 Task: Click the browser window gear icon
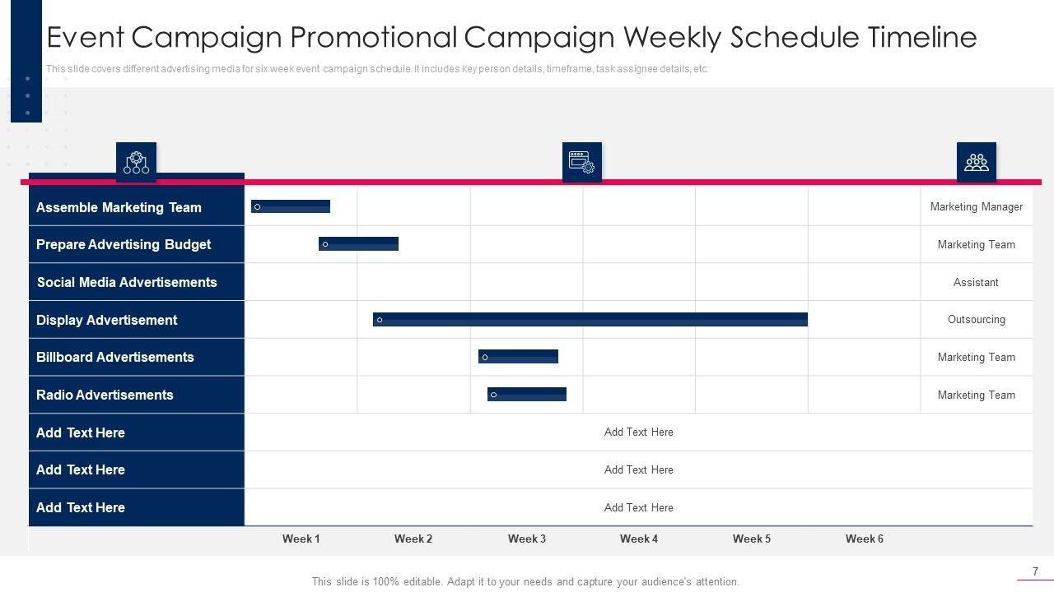tap(581, 162)
